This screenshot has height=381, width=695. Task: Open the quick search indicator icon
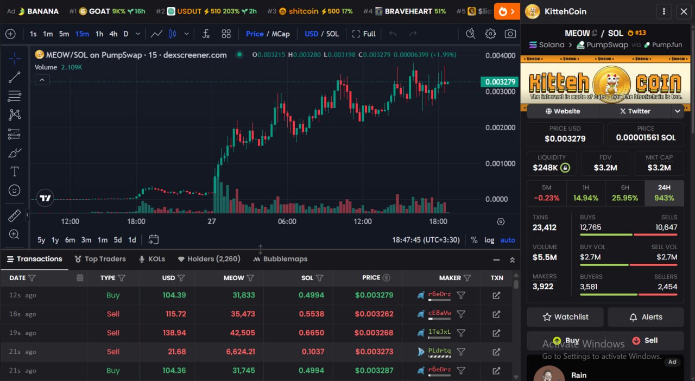[471, 34]
